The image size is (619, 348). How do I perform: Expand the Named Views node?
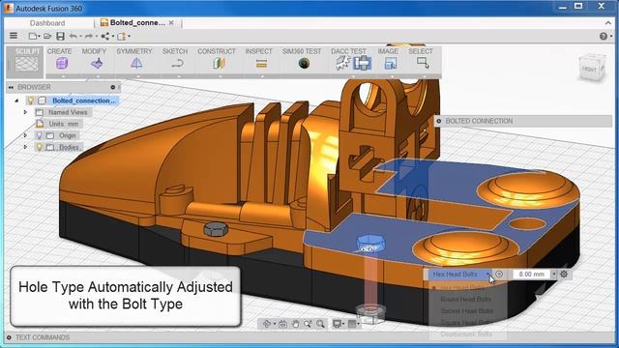pos(25,112)
